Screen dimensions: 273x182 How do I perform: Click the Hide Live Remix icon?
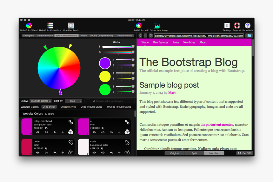[x=71, y=26]
